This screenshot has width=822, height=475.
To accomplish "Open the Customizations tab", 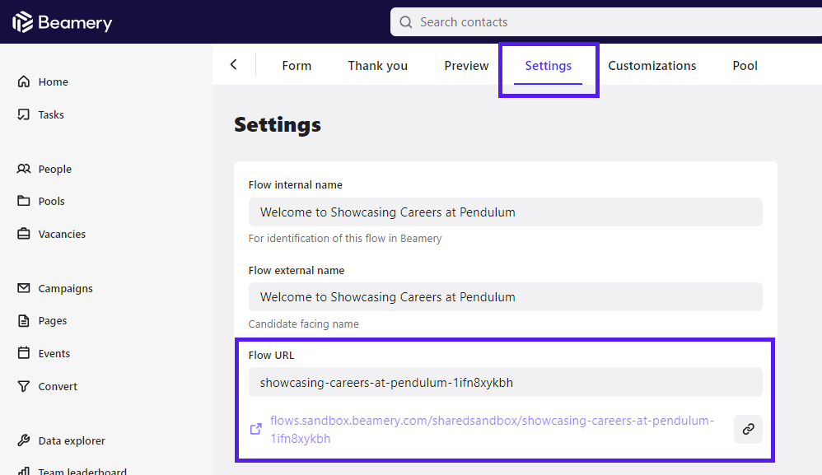I will tap(652, 66).
